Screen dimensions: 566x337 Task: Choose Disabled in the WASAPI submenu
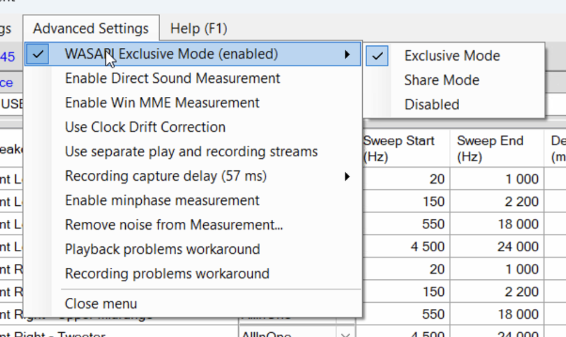(432, 105)
